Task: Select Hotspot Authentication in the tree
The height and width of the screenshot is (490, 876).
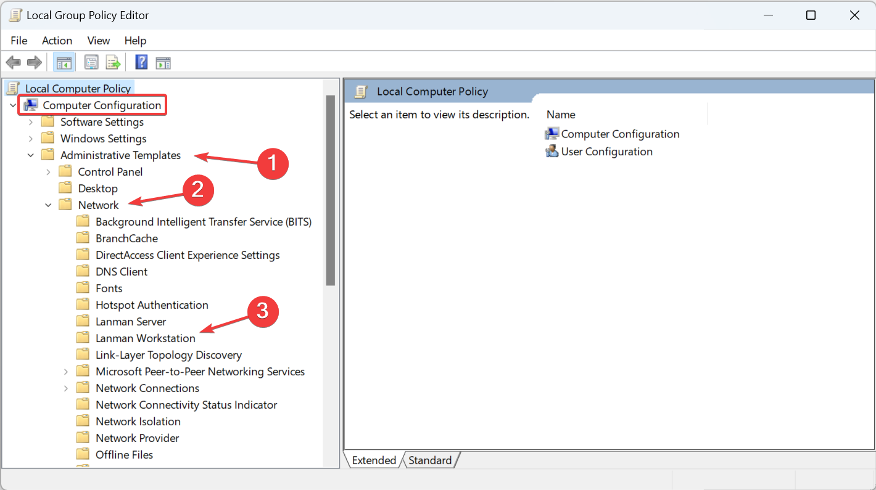Action: tap(152, 304)
